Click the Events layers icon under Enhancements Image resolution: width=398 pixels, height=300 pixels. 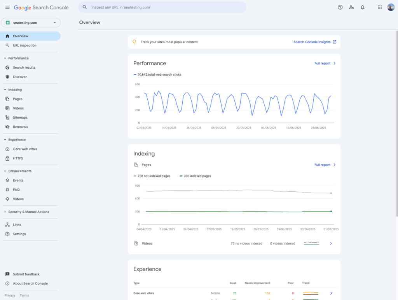click(x=7, y=180)
